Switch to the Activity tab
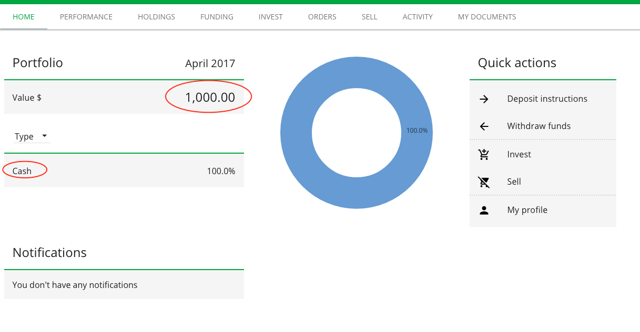 pos(418,17)
